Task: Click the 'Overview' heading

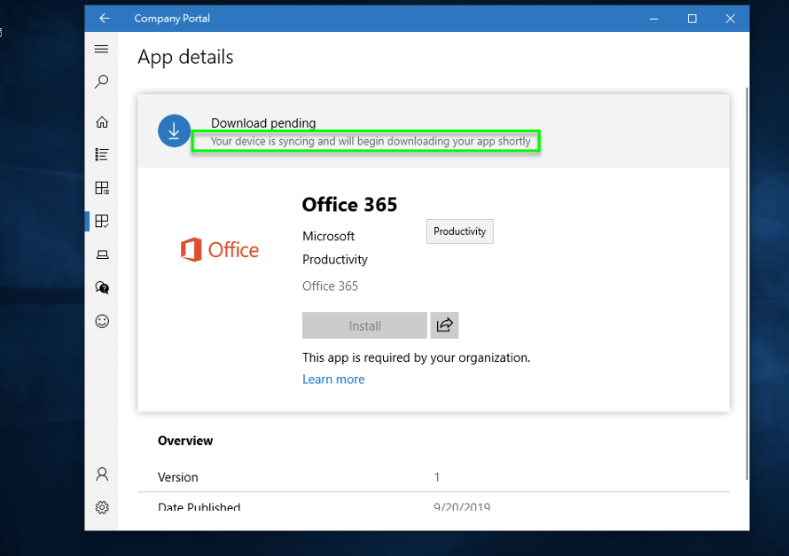Action: (185, 441)
